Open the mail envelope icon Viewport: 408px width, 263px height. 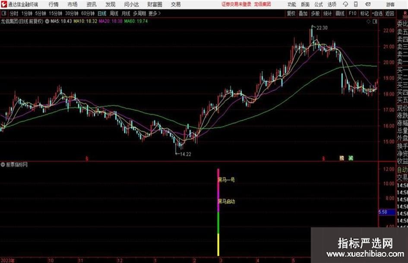pyautogui.click(x=368, y=4)
